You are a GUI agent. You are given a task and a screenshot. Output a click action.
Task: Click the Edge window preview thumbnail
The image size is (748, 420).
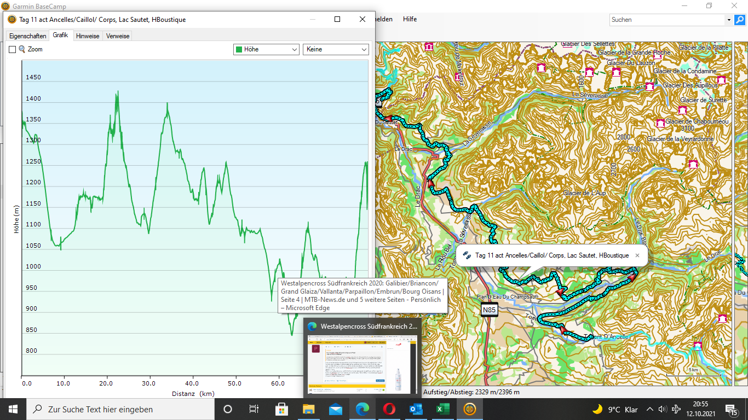tap(363, 365)
